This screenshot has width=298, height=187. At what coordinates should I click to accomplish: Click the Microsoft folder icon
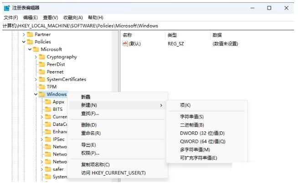36,49
